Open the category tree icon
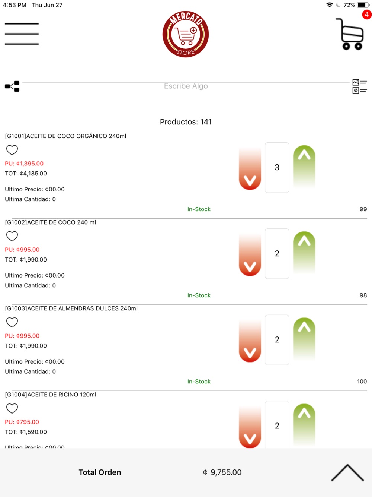 (x=12, y=86)
